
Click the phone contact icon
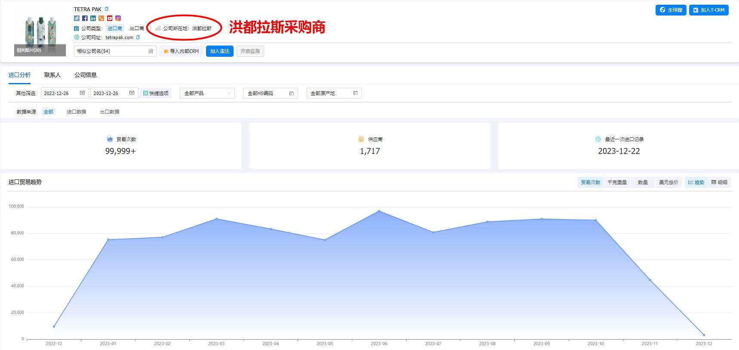101,18
